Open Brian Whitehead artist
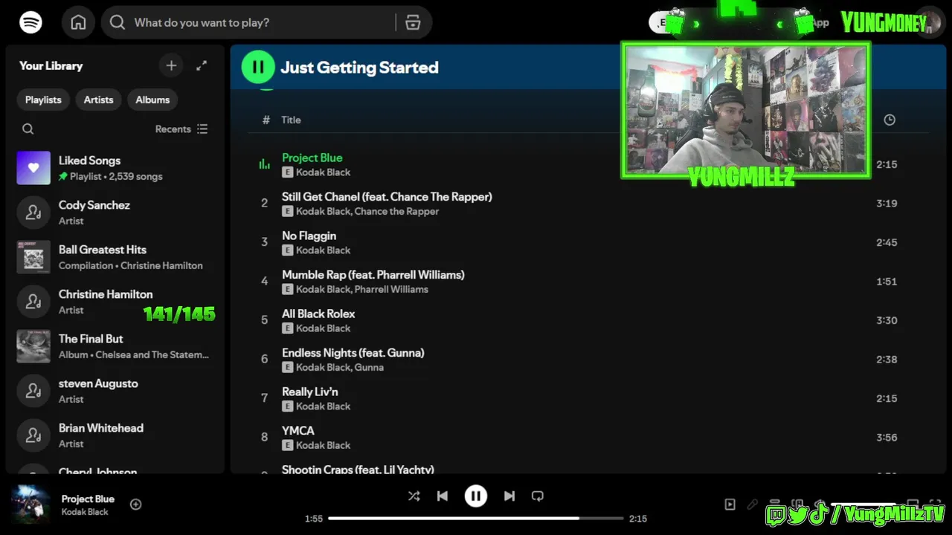The width and height of the screenshot is (952, 535). [115, 435]
